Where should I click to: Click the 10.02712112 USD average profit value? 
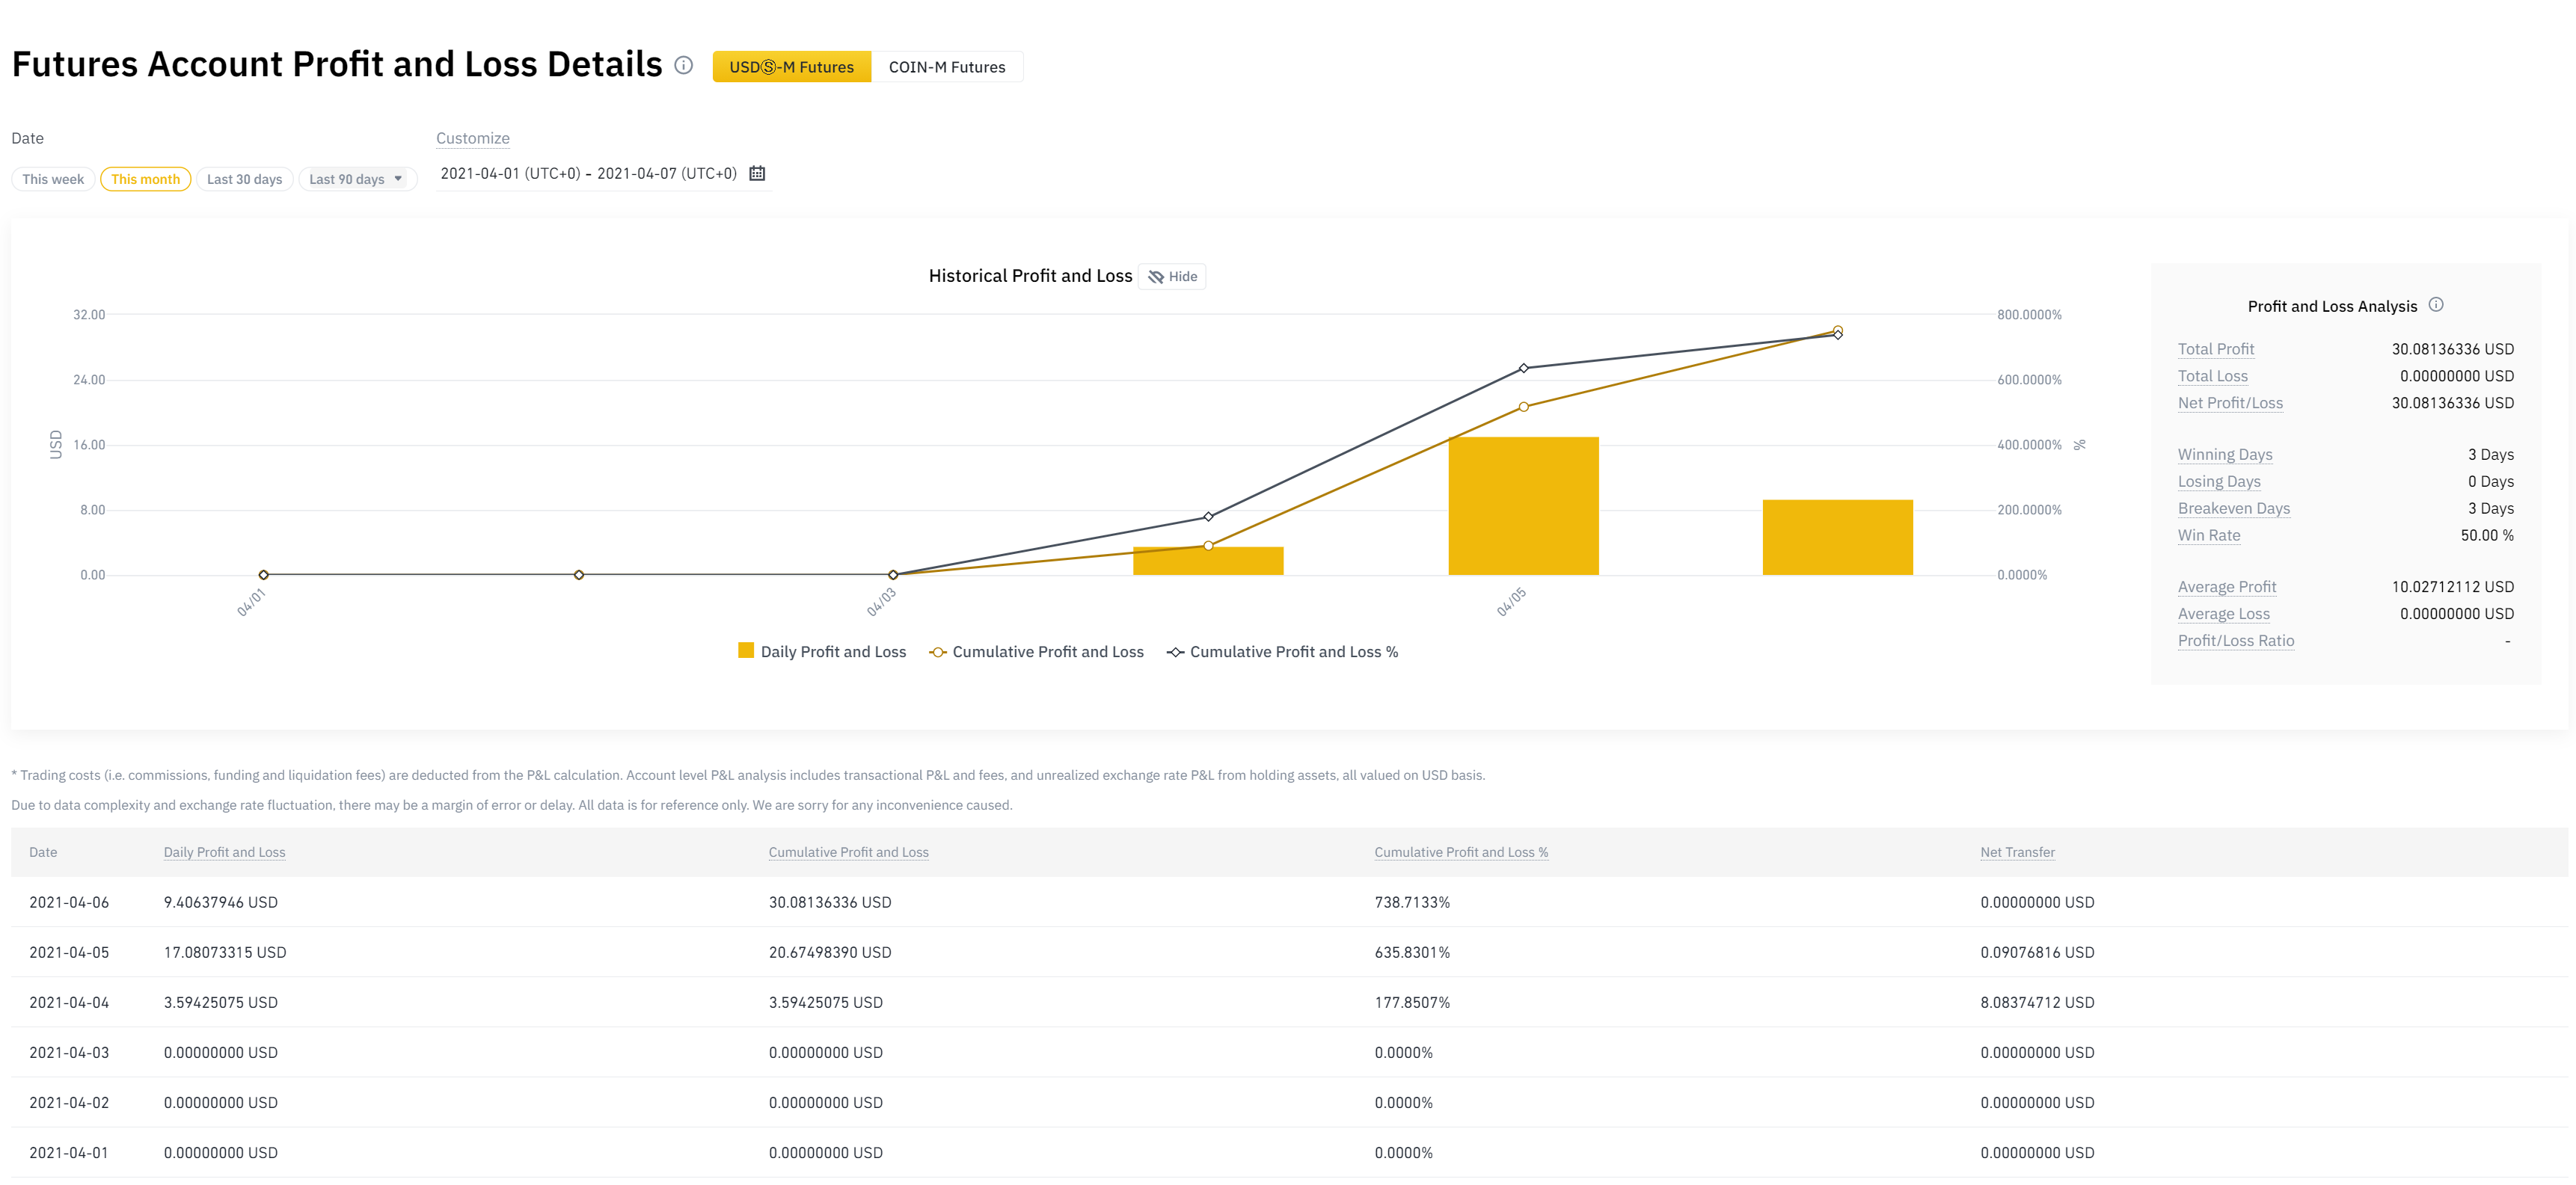tap(2452, 586)
